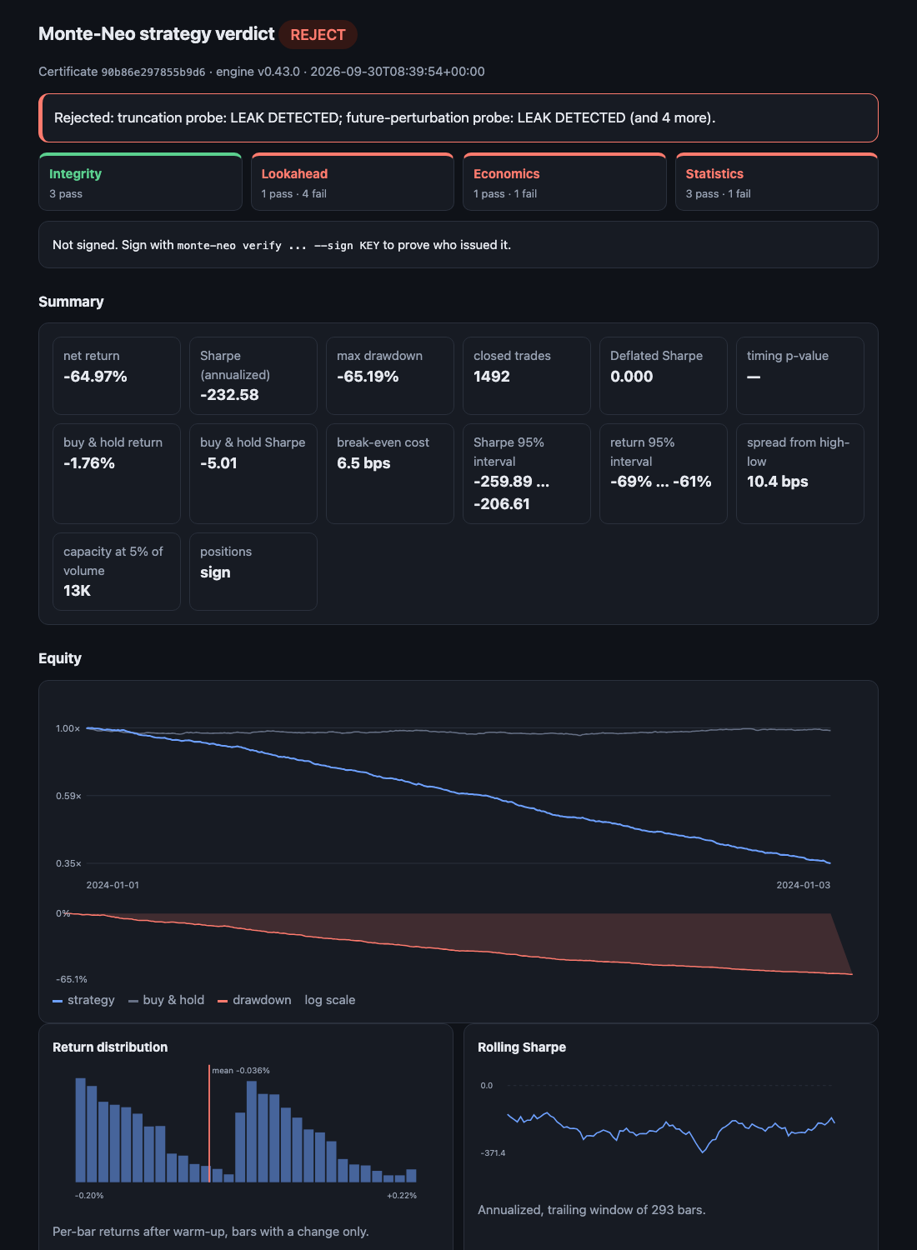Click the timing p-value card
917x1250 pixels.
800,376
